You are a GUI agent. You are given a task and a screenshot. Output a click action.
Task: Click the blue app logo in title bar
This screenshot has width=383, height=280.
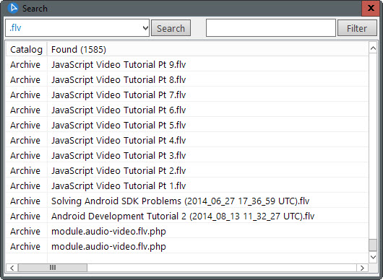click(13, 8)
